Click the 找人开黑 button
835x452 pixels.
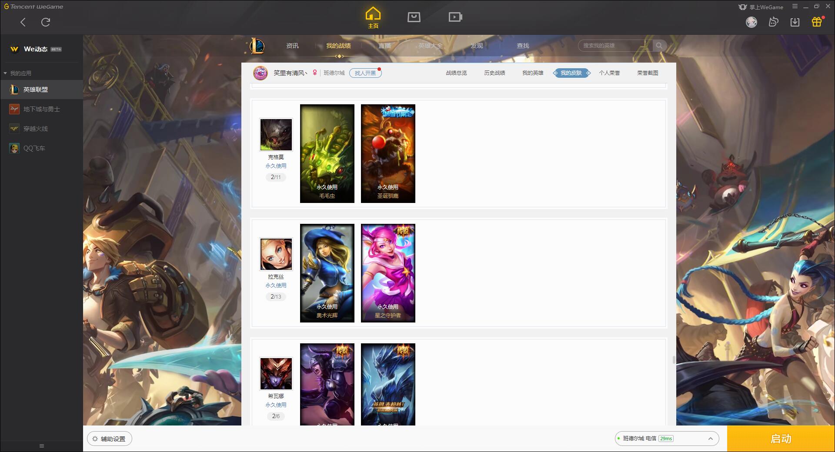click(365, 73)
